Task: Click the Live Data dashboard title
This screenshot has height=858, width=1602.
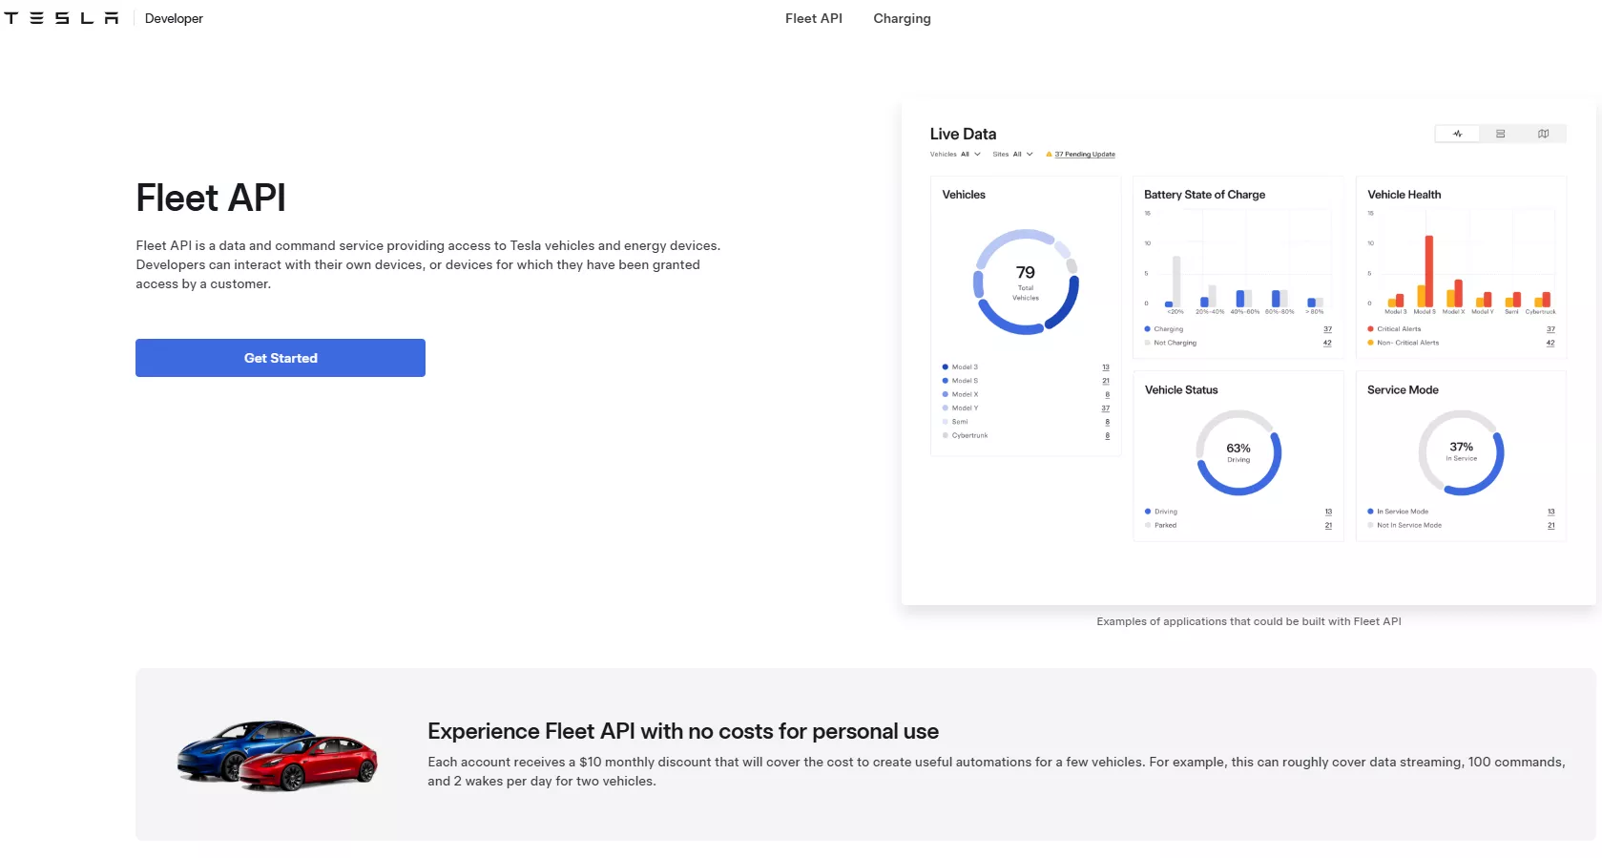Action: (x=963, y=135)
